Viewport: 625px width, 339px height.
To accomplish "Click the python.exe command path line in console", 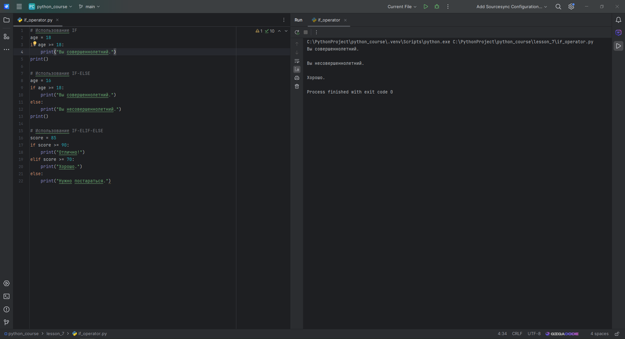I will 450,42.
